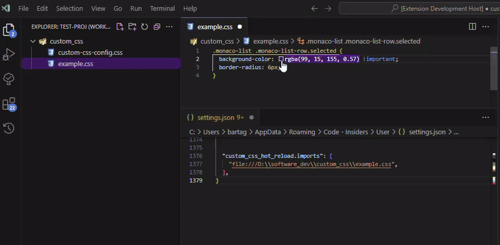Click line number 4 in example.css
Image resolution: width=500 pixels, height=245 pixels.
(x=197, y=75)
